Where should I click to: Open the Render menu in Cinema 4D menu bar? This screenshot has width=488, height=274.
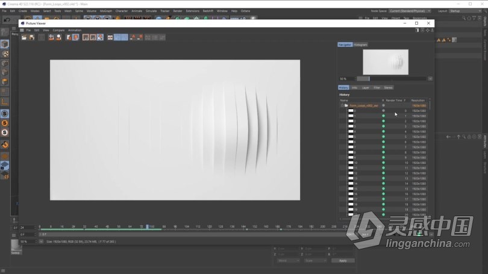[178, 11]
